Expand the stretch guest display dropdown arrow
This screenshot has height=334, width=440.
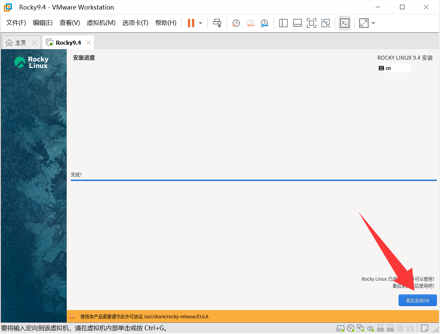[373, 23]
